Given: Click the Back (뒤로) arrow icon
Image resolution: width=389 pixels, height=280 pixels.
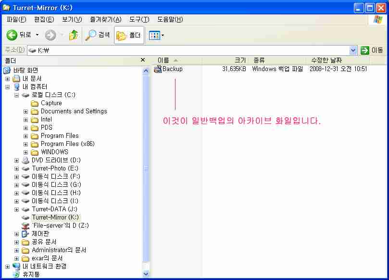Looking at the screenshot, I should 12,35.
